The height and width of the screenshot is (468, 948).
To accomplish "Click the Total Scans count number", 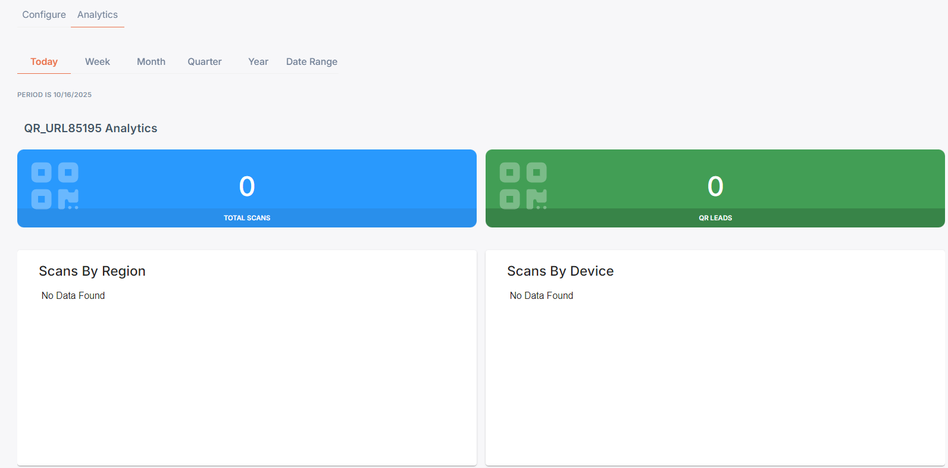I will coord(247,186).
